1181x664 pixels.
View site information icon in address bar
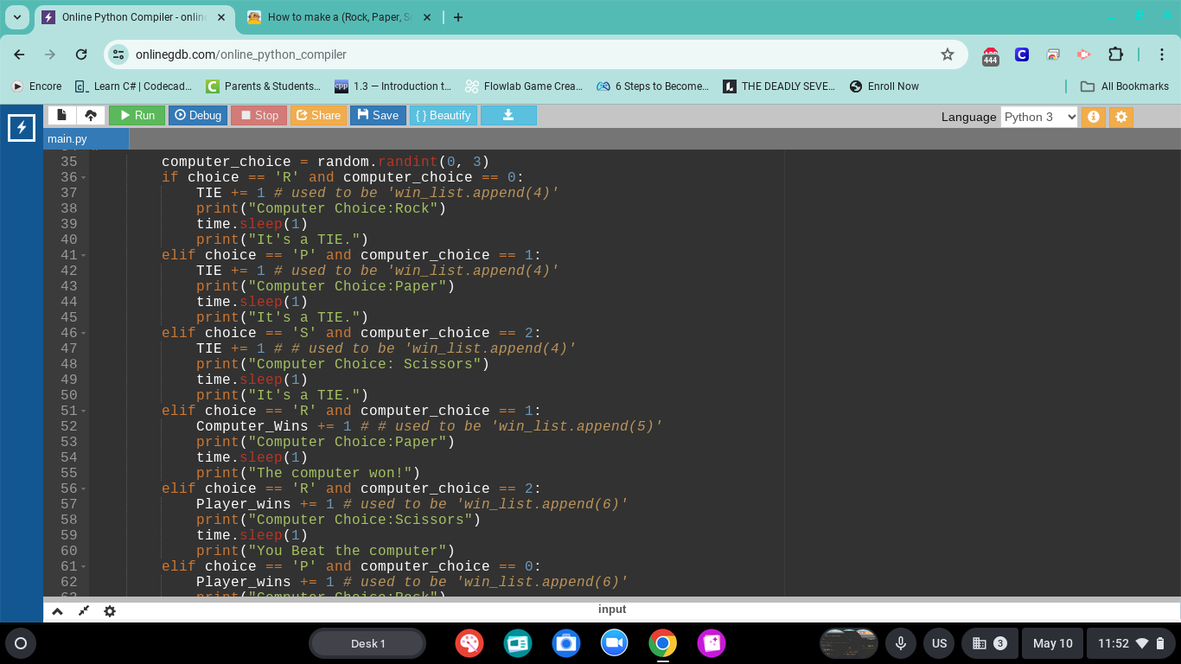pos(118,54)
